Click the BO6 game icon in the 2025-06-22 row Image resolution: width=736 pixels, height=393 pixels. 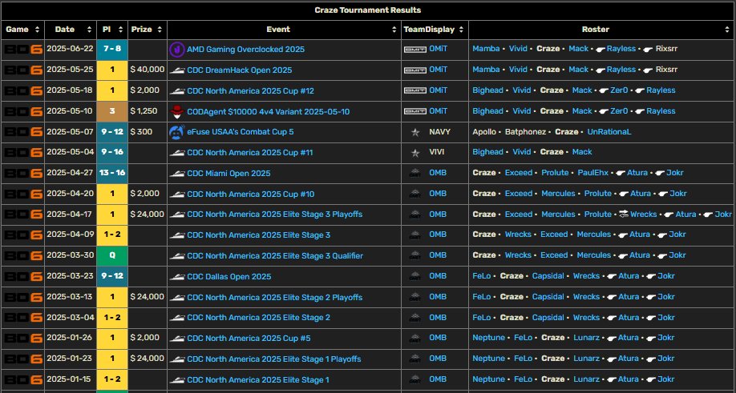coord(23,49)
